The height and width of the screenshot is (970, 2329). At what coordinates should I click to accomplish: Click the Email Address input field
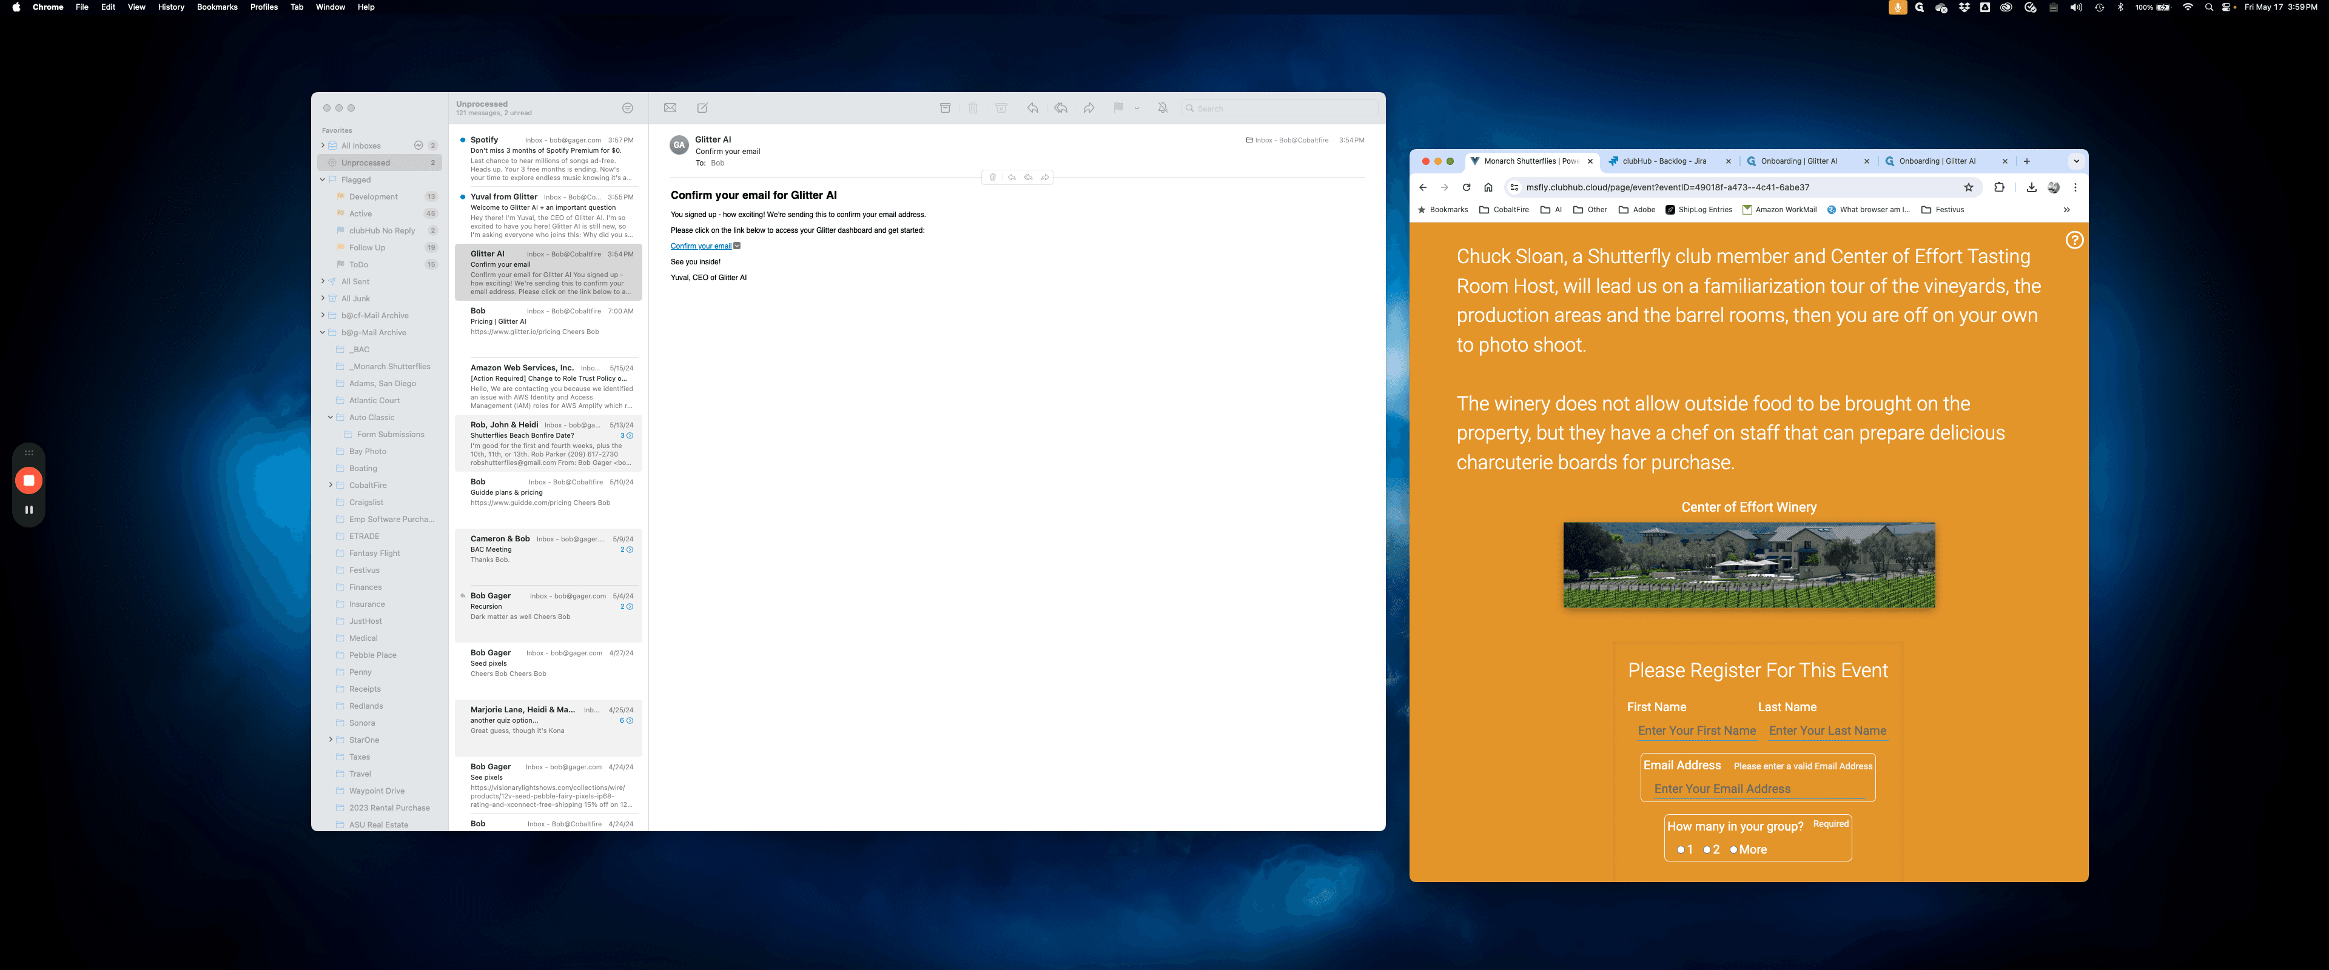click(x=1758, y=789)
